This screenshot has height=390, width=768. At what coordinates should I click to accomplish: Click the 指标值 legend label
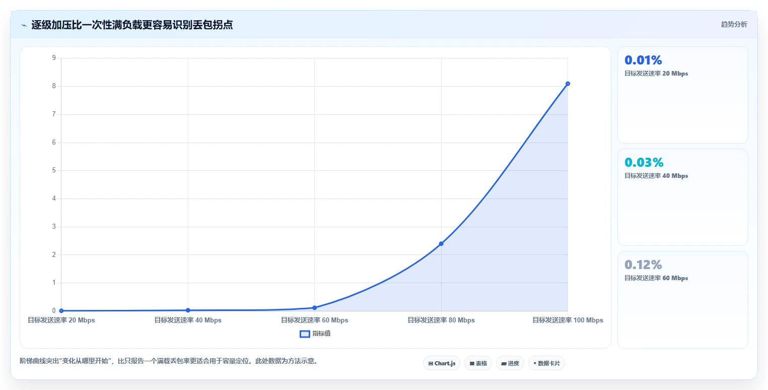click(321, 334)
